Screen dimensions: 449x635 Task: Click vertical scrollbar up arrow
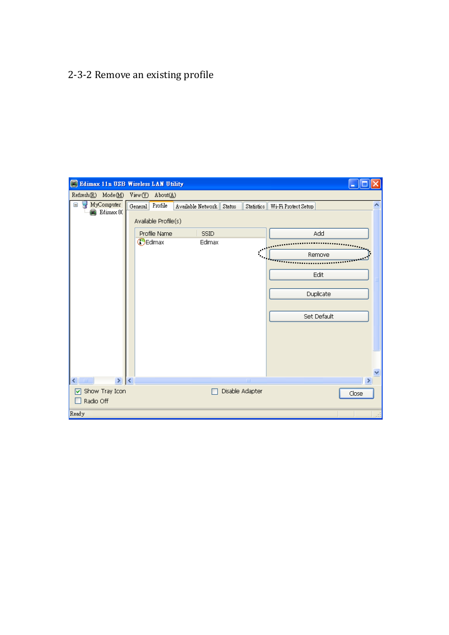coord(377,205)
